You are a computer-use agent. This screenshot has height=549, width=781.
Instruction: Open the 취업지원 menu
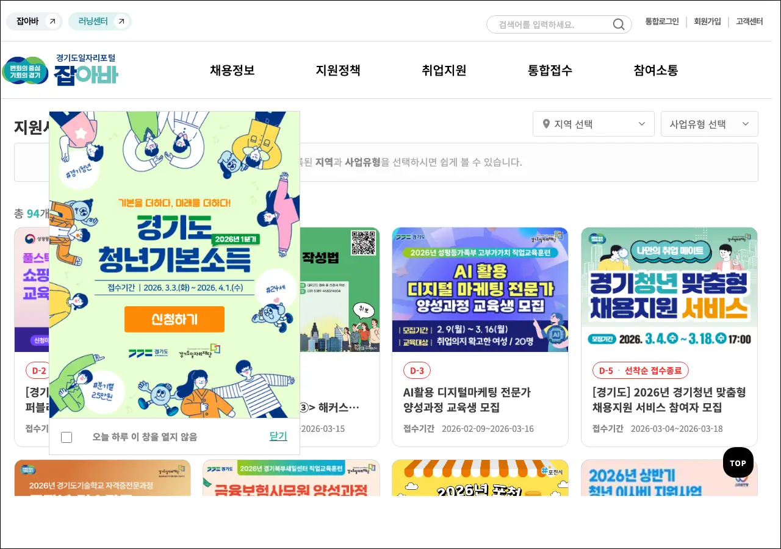click(444, 70)
